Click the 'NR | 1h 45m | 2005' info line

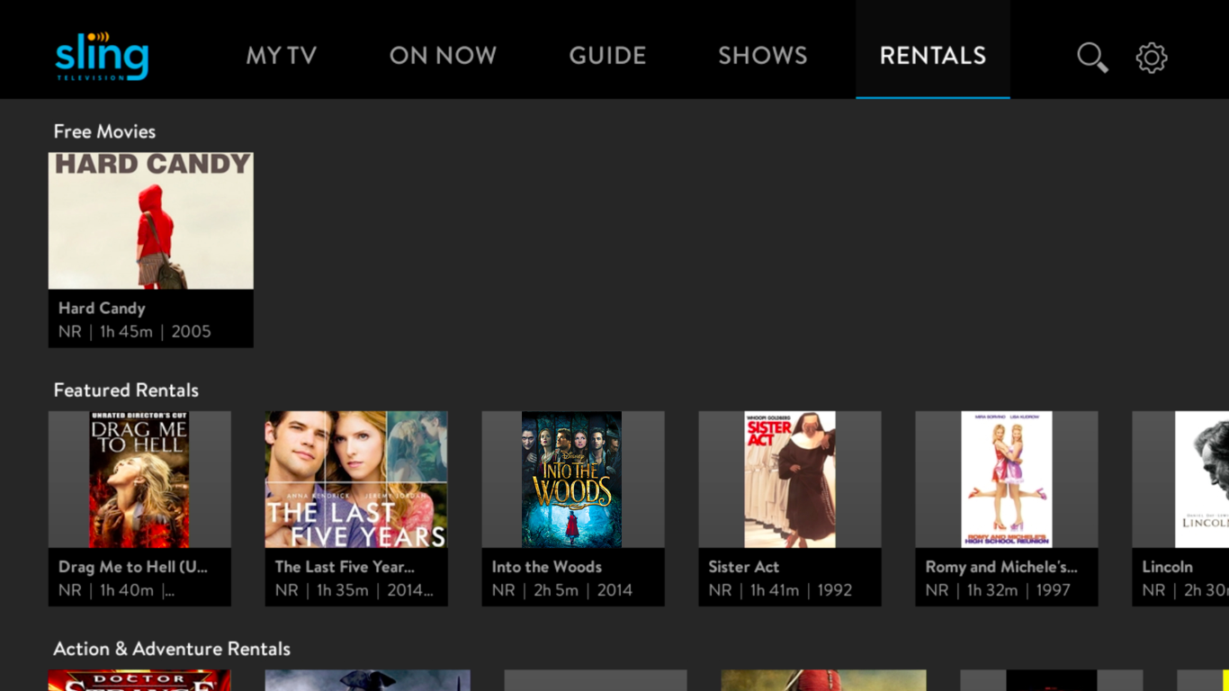(135, 331)
